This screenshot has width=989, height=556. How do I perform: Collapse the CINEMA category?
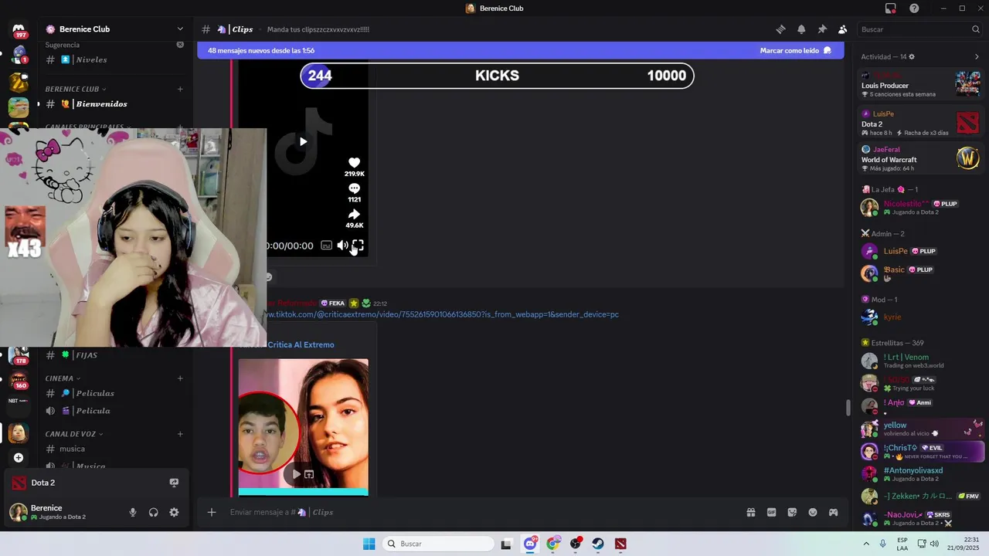[63, 378]
